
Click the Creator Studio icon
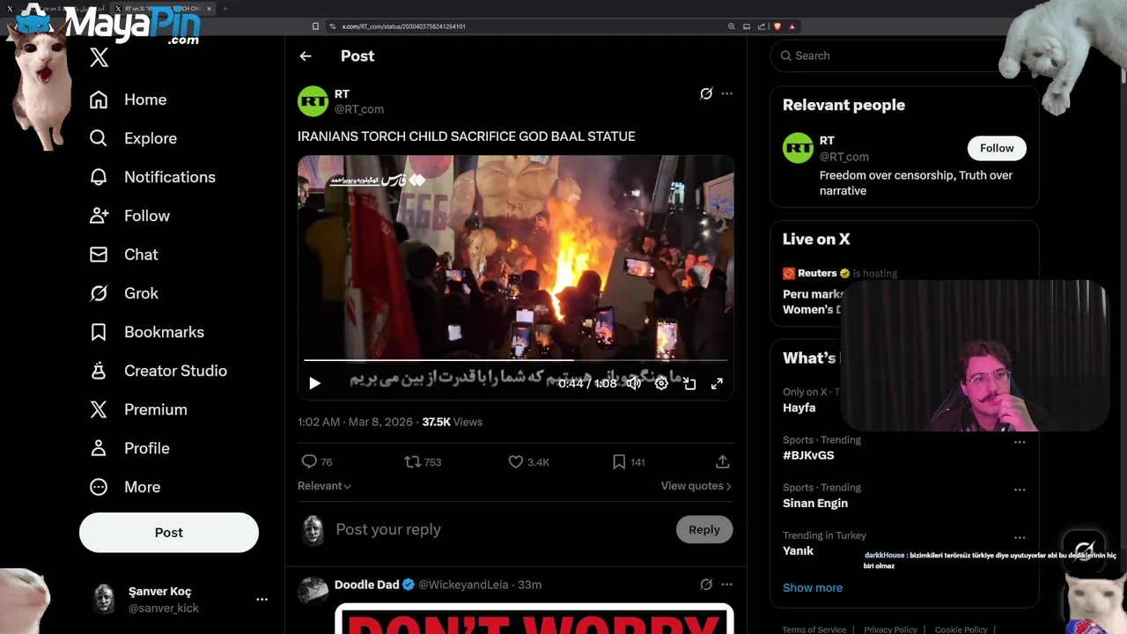click(x=99, y=371)
